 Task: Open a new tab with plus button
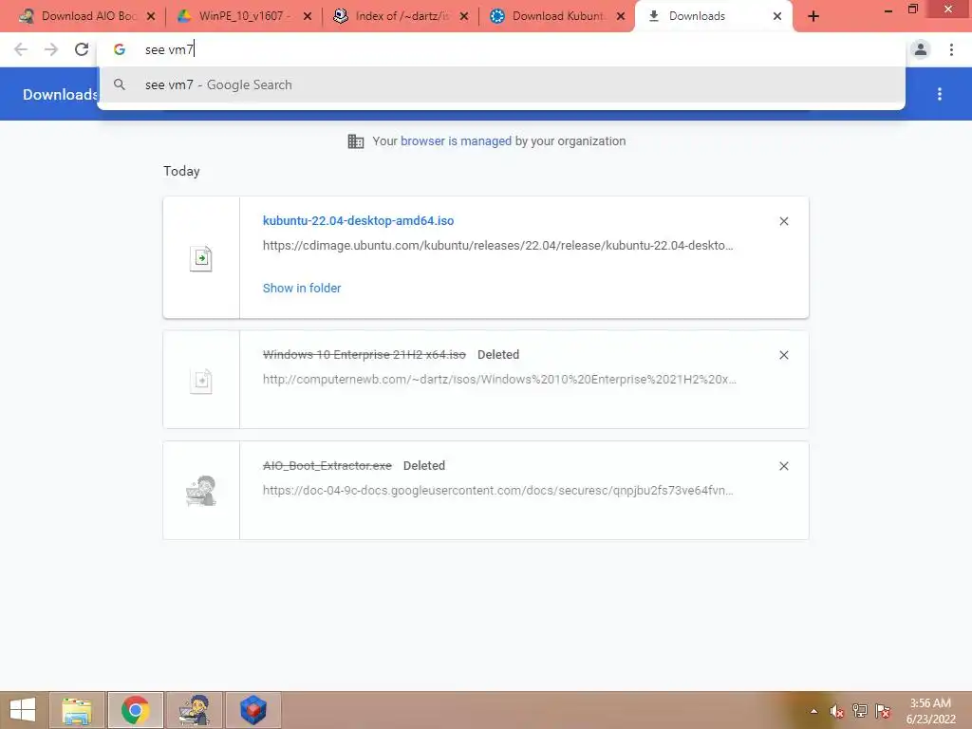click(813, 16)
